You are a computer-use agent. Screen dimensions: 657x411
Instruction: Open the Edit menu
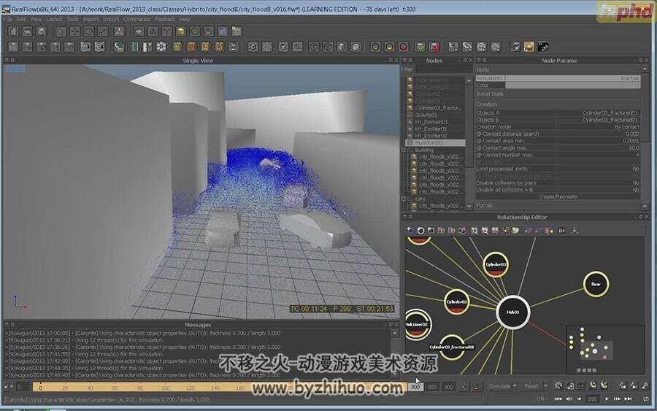point(20,19)
